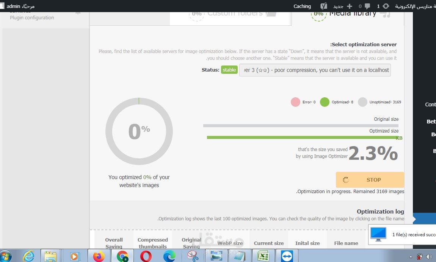
Task: Click the Compressed thumbnails column header
Action: click(153, 243)
